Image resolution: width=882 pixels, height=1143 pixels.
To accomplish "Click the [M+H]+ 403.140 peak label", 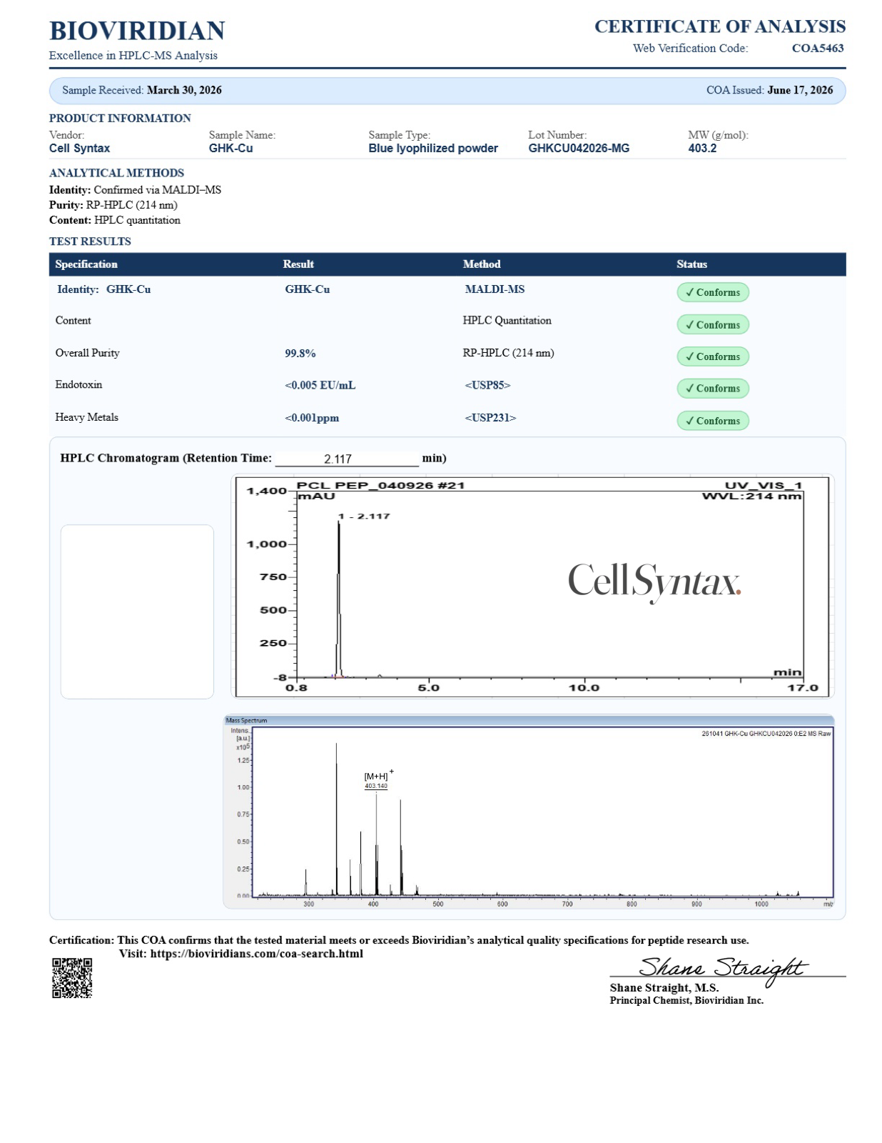I will [377, 780].
